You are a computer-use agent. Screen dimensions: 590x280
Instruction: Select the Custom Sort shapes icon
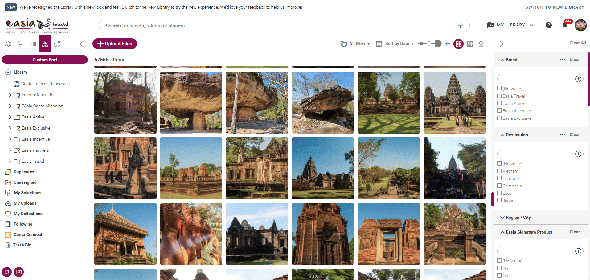pyautogui.click(x=45, y=44)
